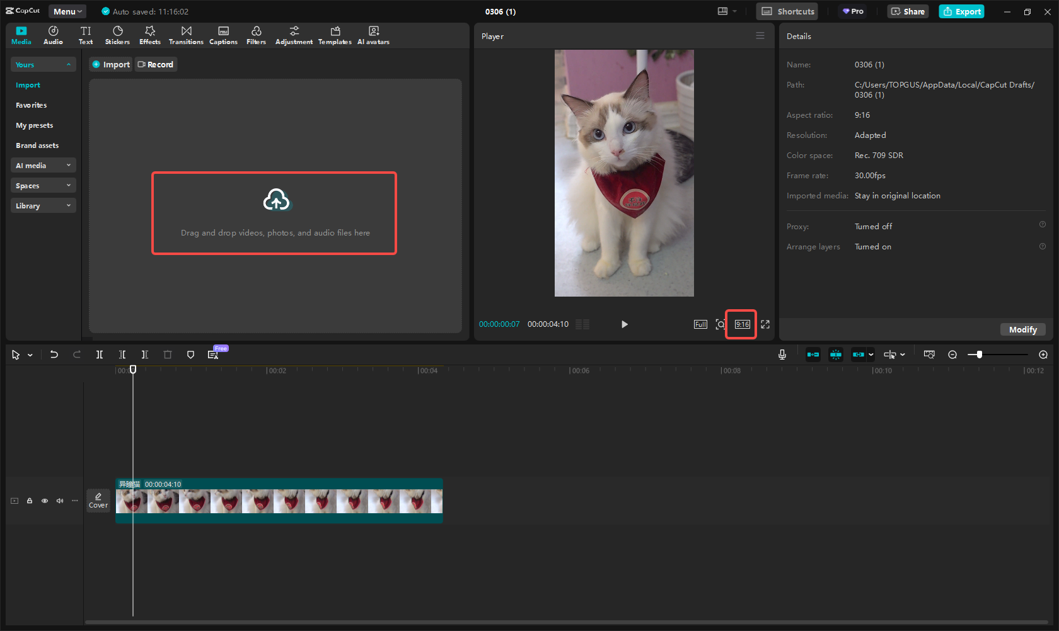
Task: Expand the Library section in sidebar
Action: (43, 206)
